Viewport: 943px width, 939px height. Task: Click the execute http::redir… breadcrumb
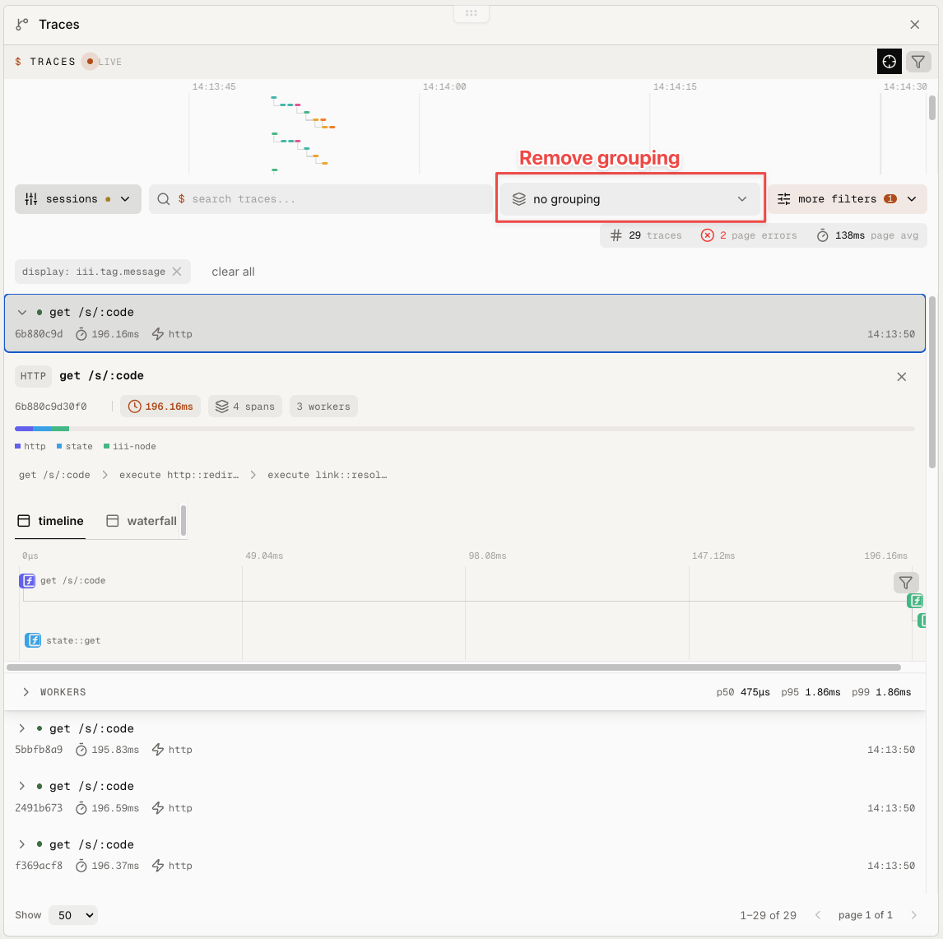coord(179,475)
